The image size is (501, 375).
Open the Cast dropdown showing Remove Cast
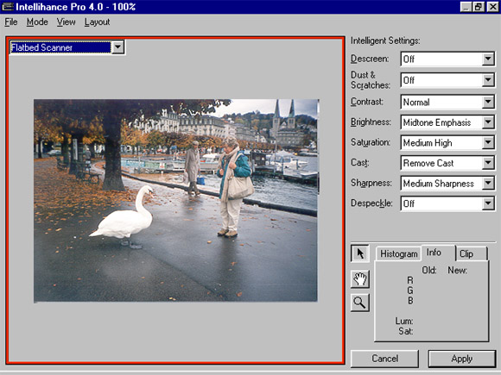tap(447, 163)
